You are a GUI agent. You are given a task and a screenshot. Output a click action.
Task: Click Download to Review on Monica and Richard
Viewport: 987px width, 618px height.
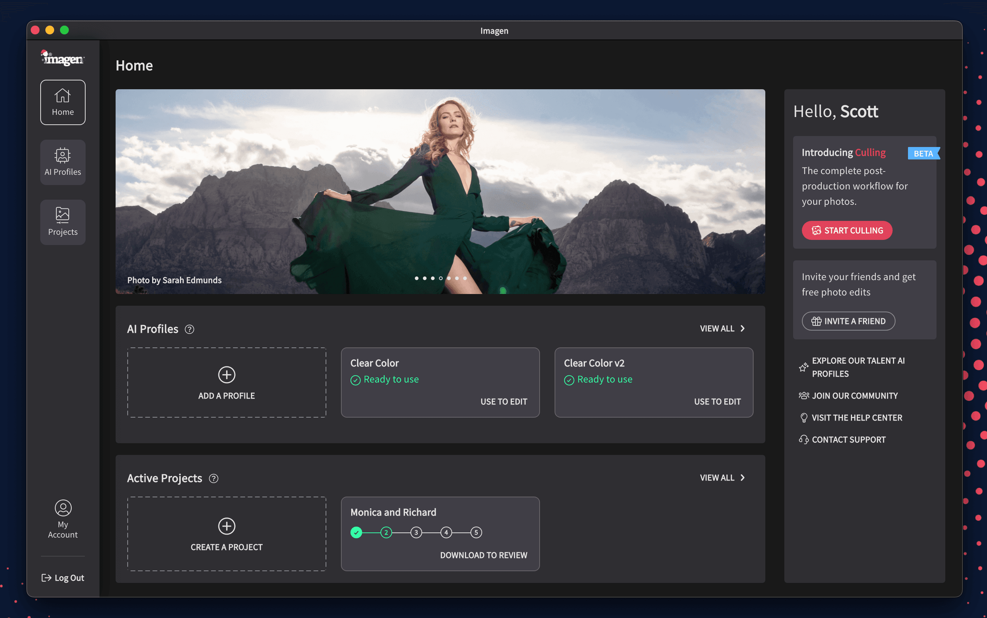(483, 555)
